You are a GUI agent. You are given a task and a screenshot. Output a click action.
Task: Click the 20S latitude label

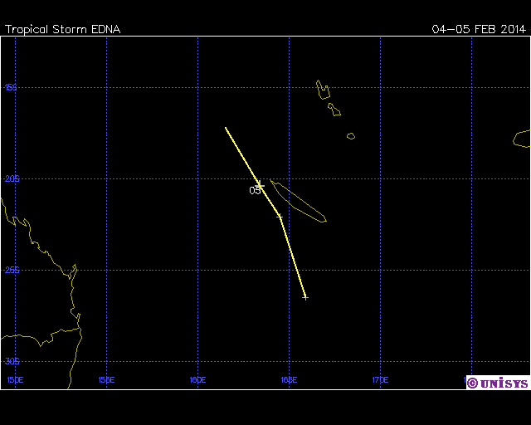coord(10,178)
